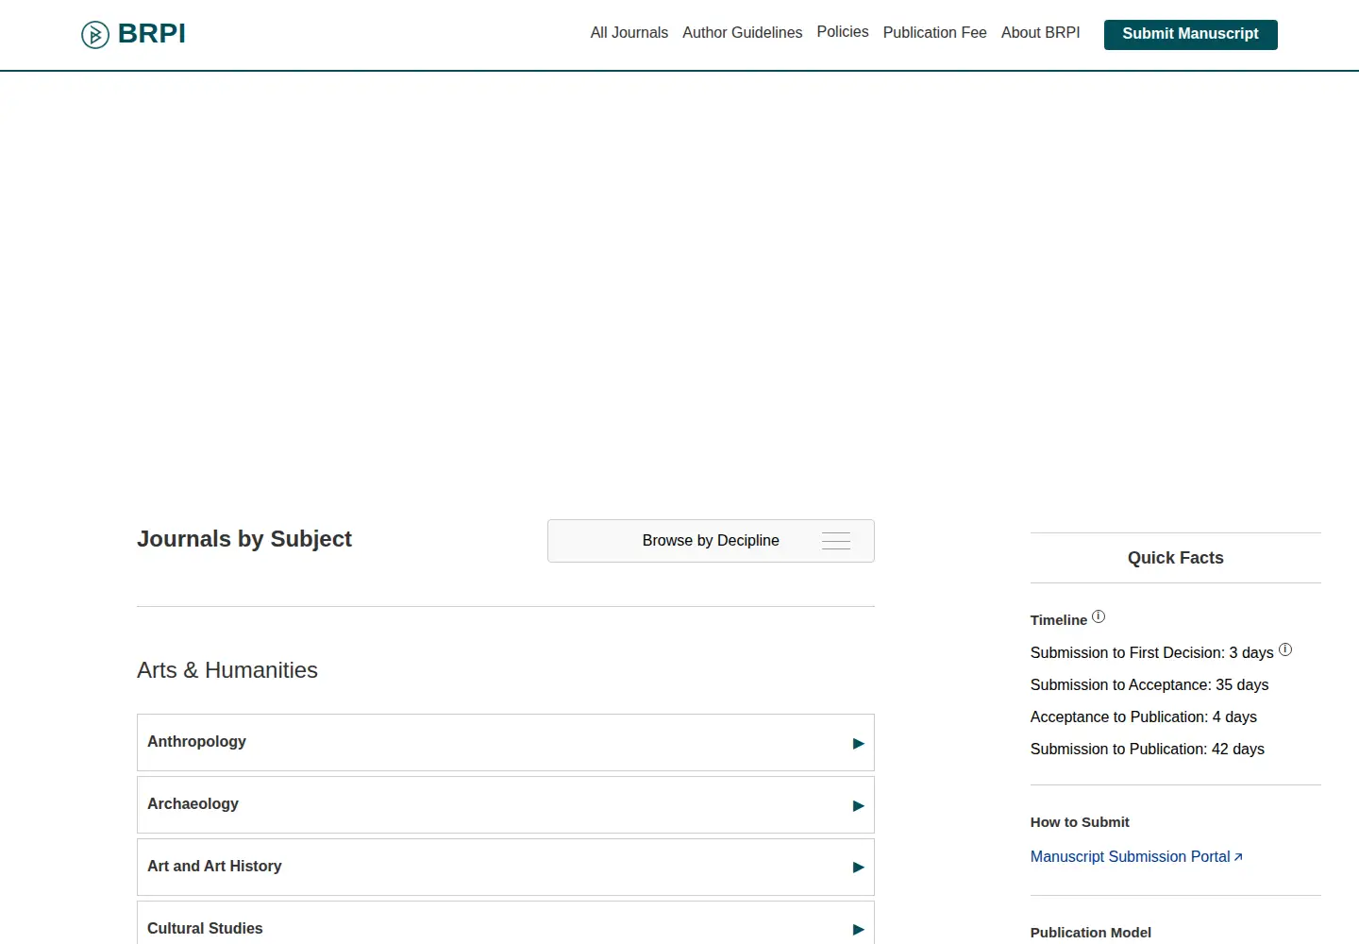Viewport: 1359px width, 944px height.
Task: Select the Cultural Studies subject title
Action: (x=205, y=929)
